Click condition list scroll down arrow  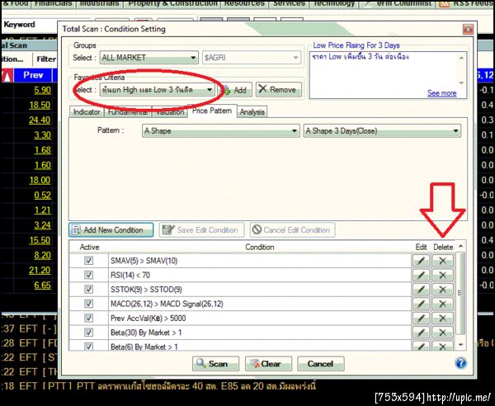460,345
